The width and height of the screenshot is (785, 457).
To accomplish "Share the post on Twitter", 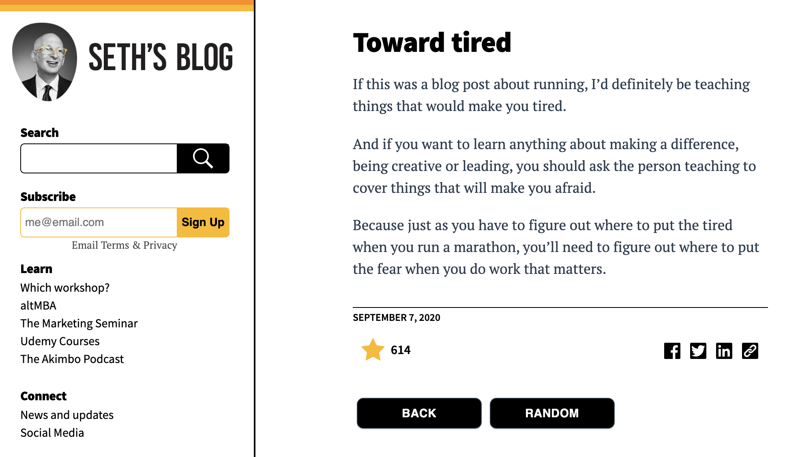I will click(x=698, y=351).
